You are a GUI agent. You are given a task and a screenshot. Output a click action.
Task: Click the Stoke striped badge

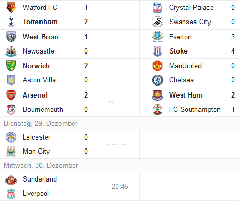click(157, 51)
